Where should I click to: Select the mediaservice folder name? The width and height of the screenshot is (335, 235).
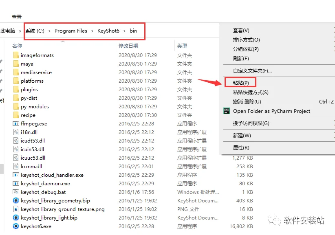(36, 72)
